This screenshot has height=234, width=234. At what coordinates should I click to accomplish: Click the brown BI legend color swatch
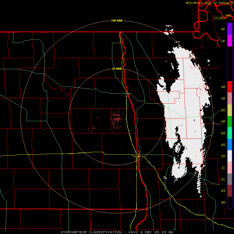click(x=230, y=191)
